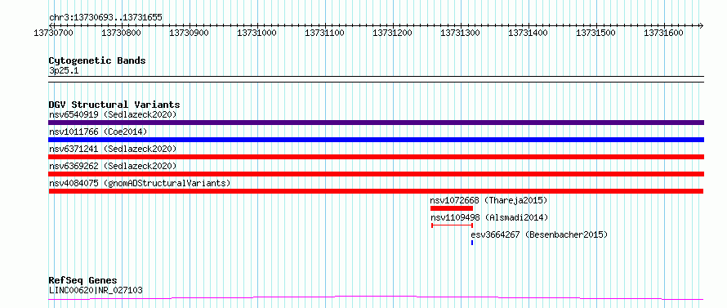This screenshot has width=727, height=308.
Task: Click ruler tick label 13730900
Action: 190,33
